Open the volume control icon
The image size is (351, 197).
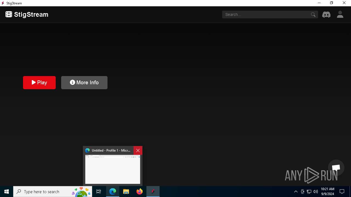click(316, 192)
